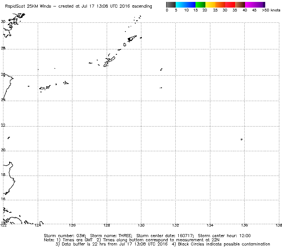Click the 'Storm name: THREE' text
Image resolution: width=282 pixels, height=247 pixels.
(111, 236)
